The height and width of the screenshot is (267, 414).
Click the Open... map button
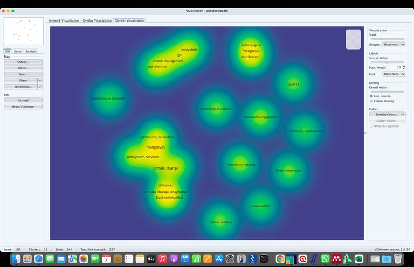click(x=23, y=68)
